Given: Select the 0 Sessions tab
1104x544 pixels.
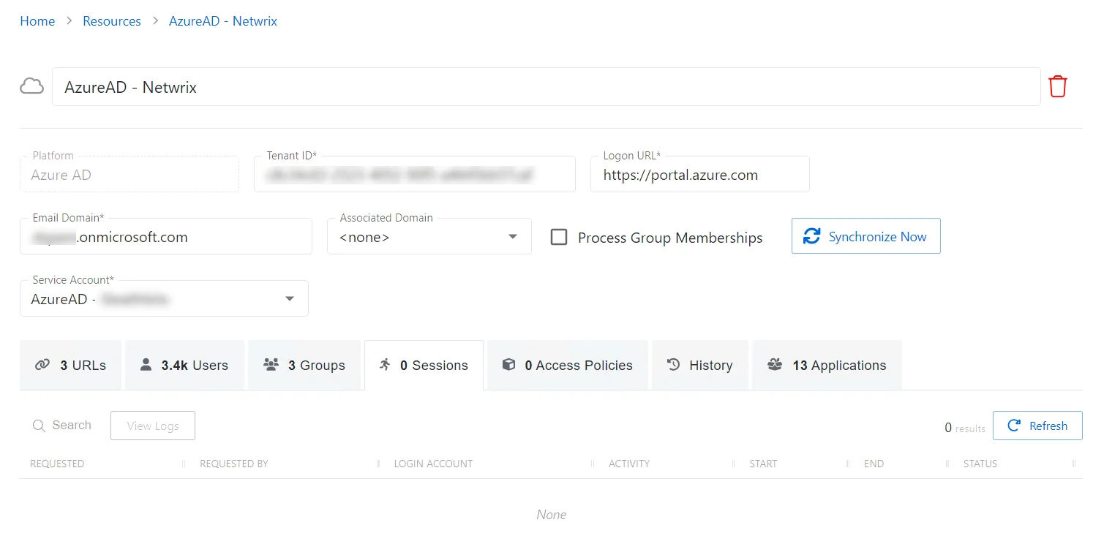Looking at the screenshot, I should [424, 365].
